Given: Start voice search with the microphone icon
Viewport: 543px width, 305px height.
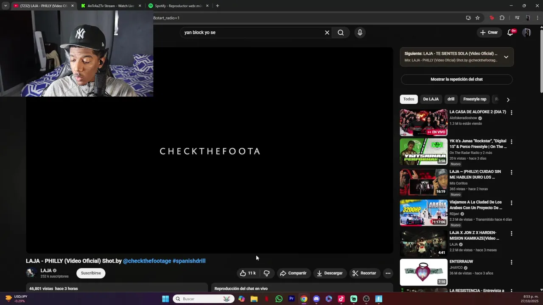Looking at the screenshot, I should 360,33.
